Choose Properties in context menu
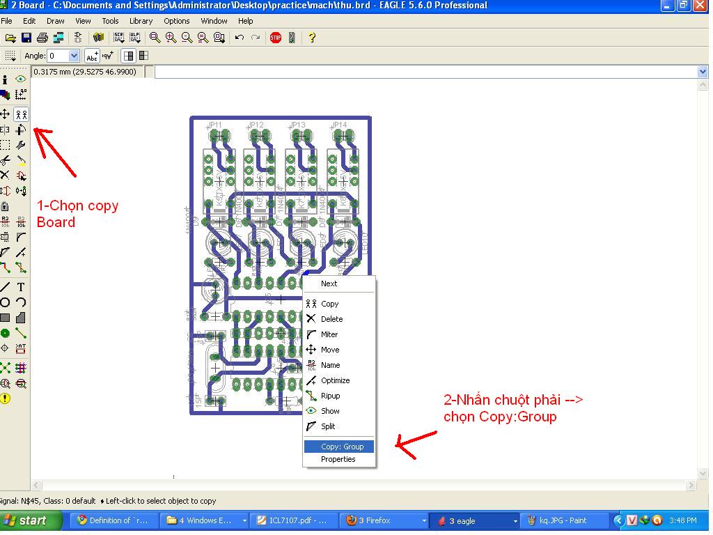Image resolution: width=713 pixels, height=535 pixels. (339, 460)
